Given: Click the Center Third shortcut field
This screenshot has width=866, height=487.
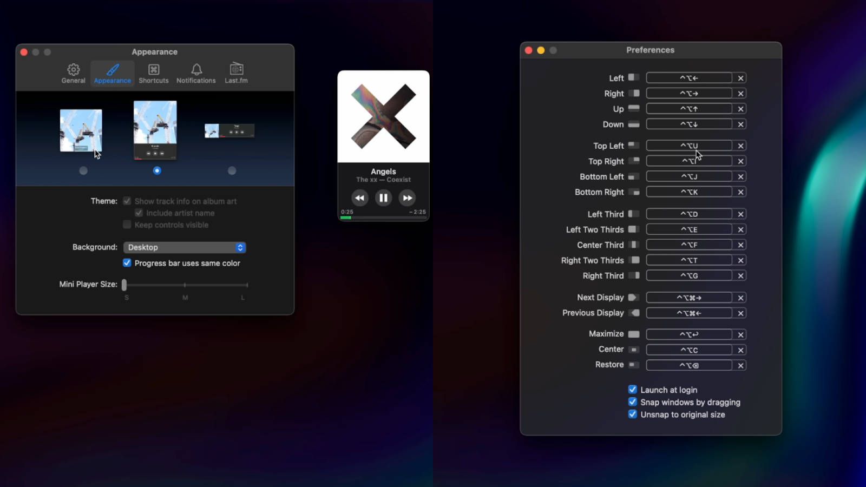Looking at the screenshot, I should [689, 245].
